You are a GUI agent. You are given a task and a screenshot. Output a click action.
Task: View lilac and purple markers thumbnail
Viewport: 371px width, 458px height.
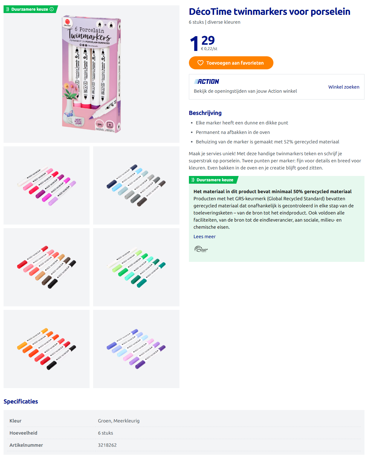tap(136, 349)
